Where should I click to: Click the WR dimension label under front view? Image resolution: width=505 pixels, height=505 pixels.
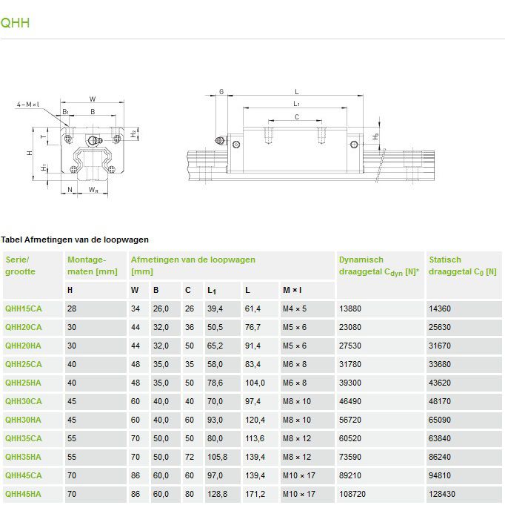[x=93, y=191]
